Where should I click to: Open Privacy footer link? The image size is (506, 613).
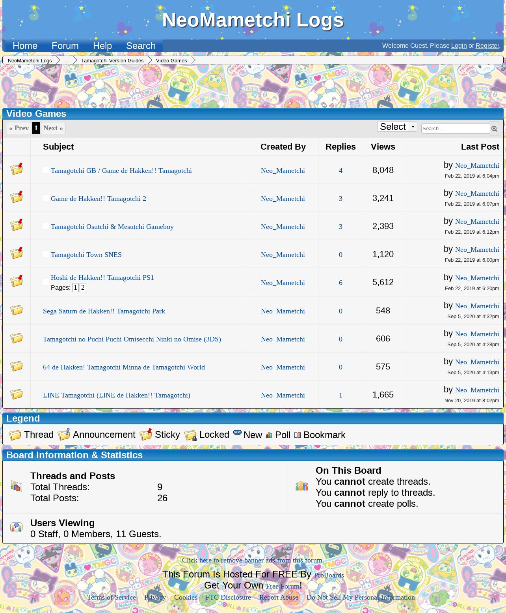tap(155, 597)
